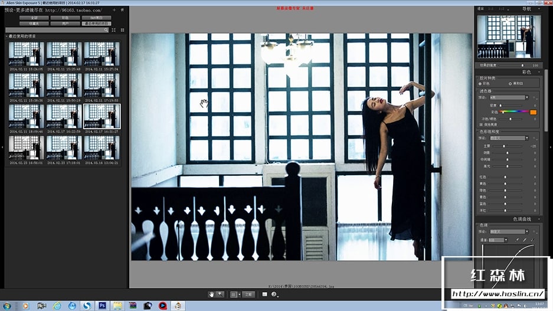Viewport: 553px width, 311px height.
Task: Adjust the 蓝色 saturation slider
Action: tap(505, 204)
